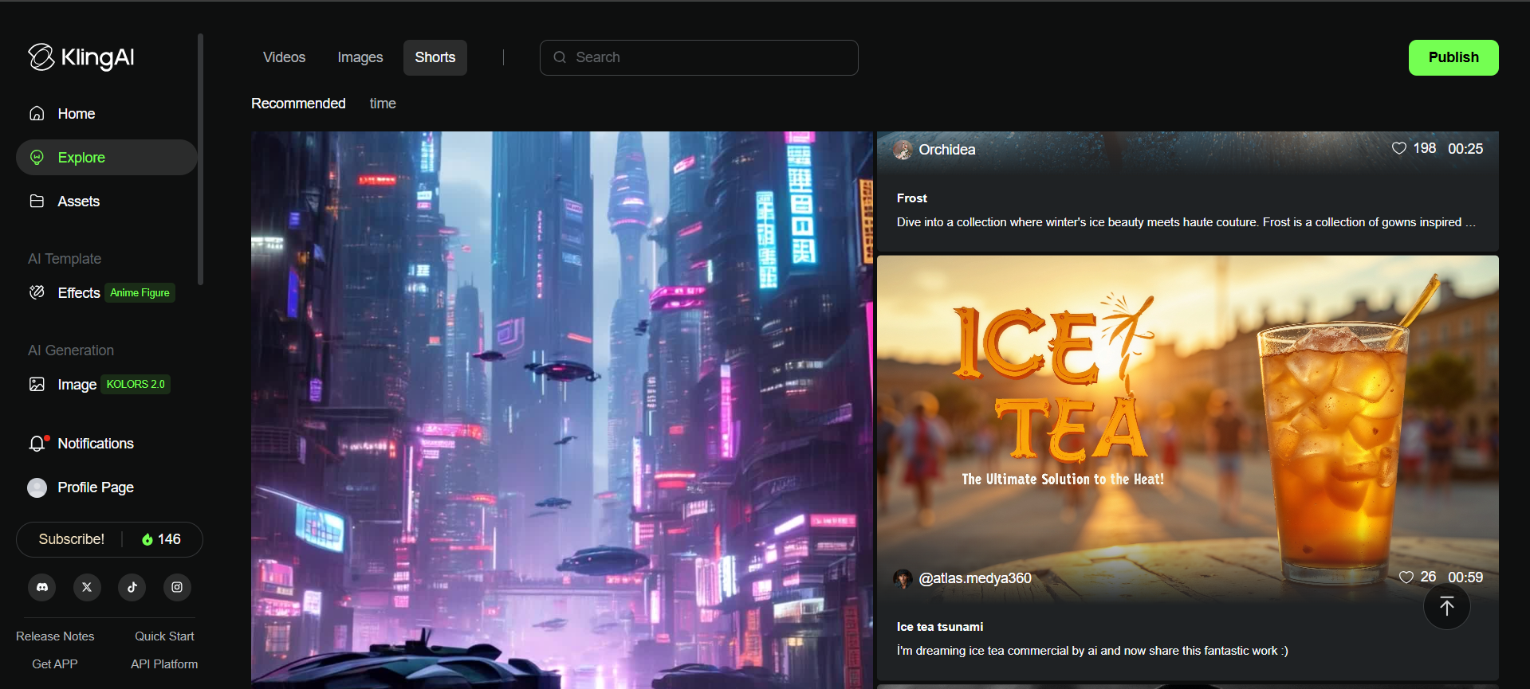
Task: Click the KlingAI logo
Action: (x=81, y=57)
